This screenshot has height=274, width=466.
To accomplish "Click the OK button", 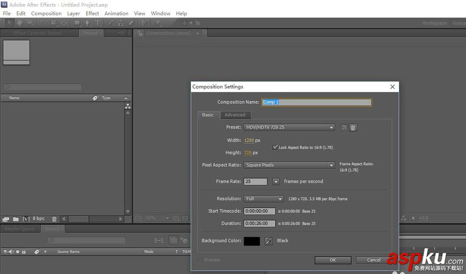I will click(333, 260).
